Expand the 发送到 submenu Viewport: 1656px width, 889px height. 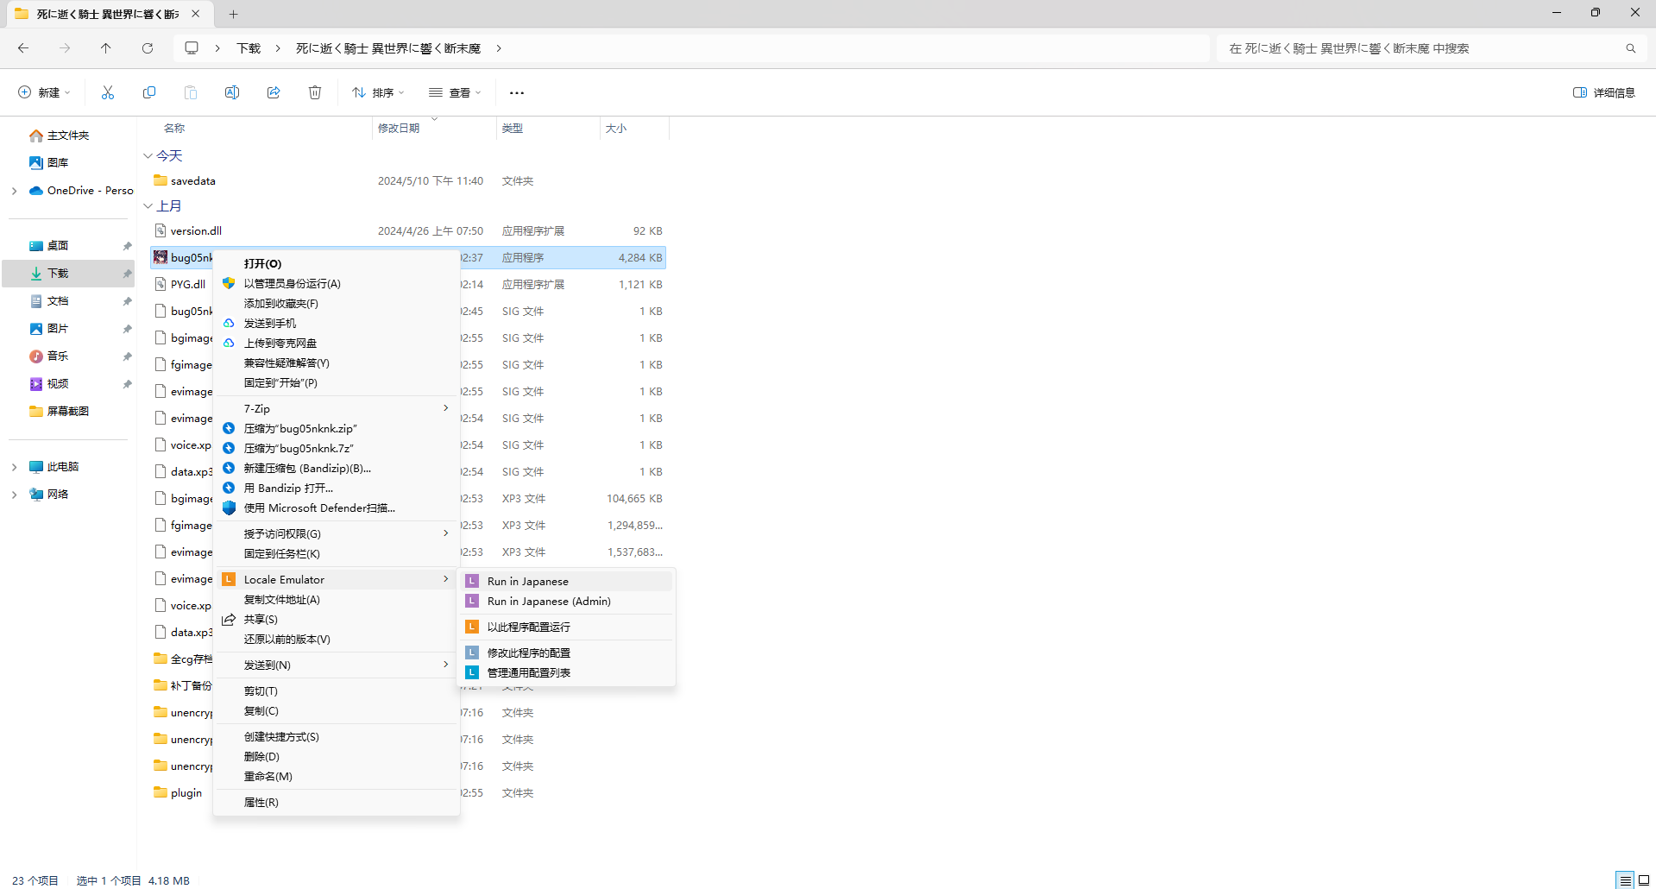pyautogui.click(x=336, y=665)
